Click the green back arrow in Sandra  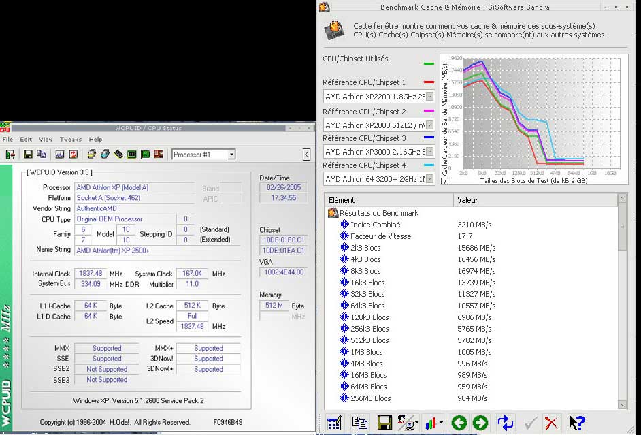pos(459,423)
